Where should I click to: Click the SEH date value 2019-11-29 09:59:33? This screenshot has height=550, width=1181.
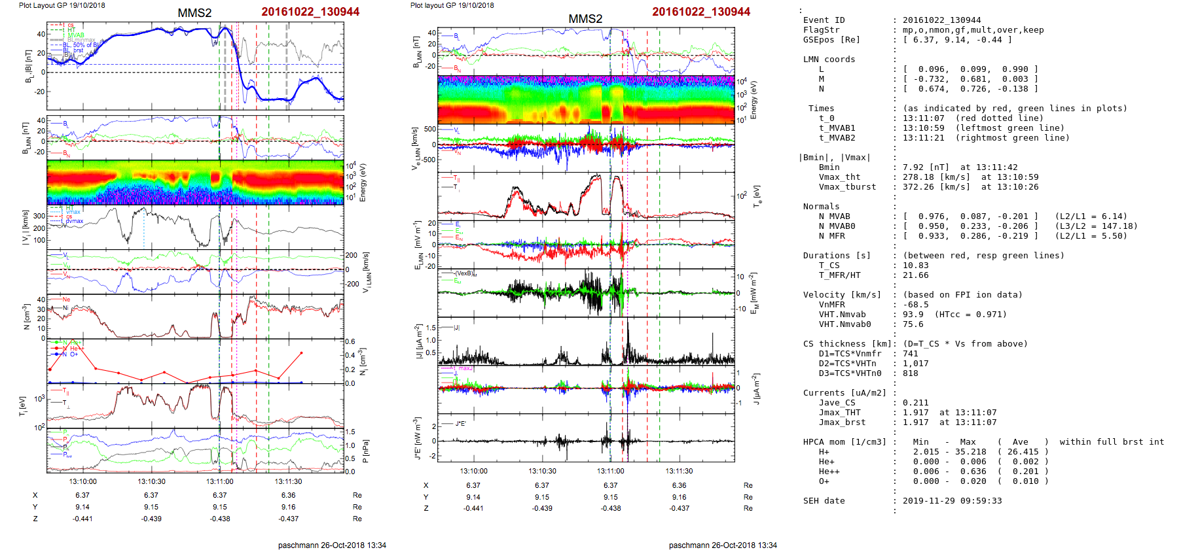point(953,501)
